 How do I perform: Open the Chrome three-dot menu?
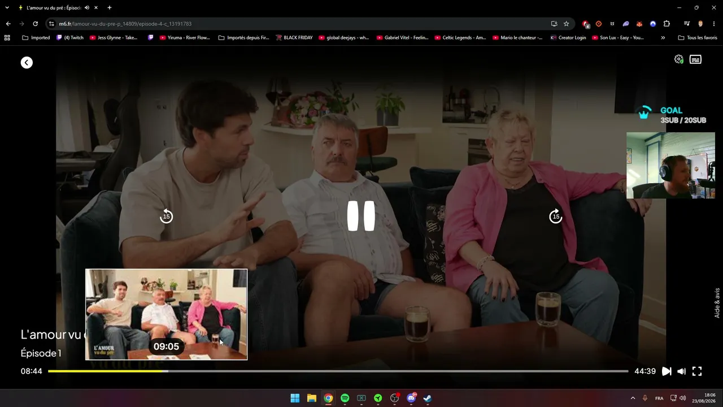coord(715,24)
